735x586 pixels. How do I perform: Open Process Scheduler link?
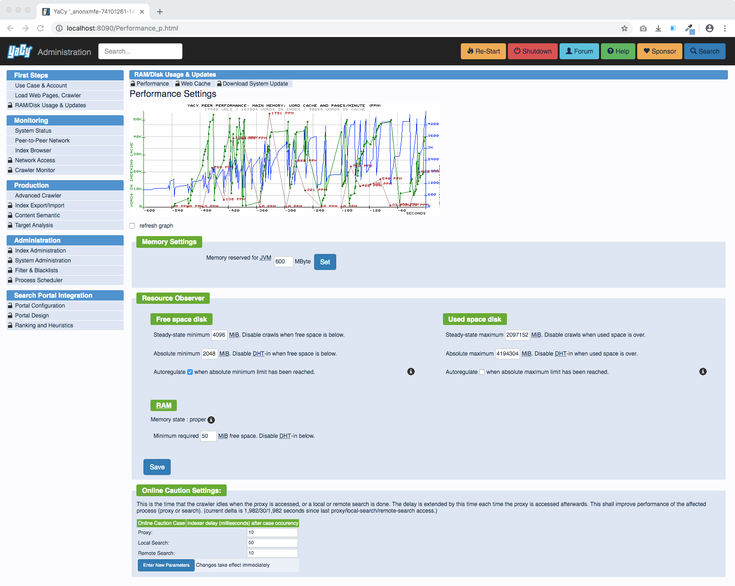(x=65, y=280)
